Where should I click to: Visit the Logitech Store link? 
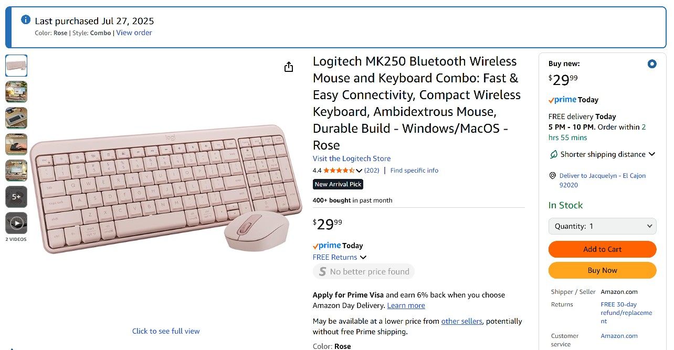pos(352,158)
